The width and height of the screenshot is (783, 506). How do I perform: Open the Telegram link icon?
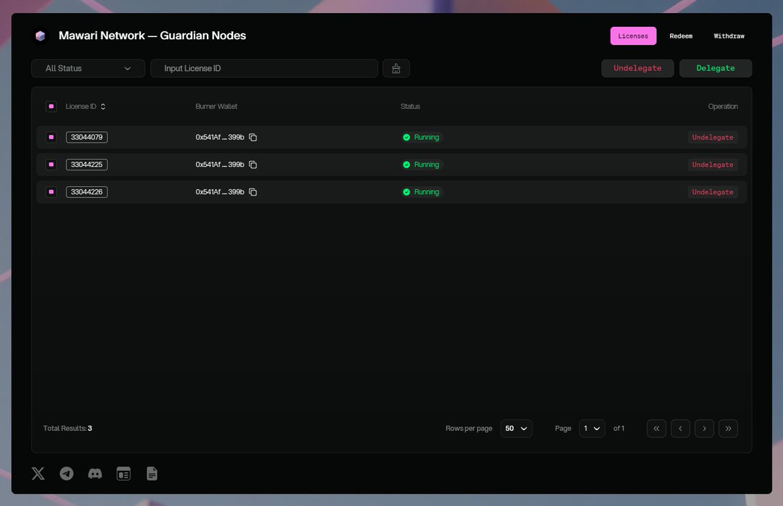(x=67, y=474)
